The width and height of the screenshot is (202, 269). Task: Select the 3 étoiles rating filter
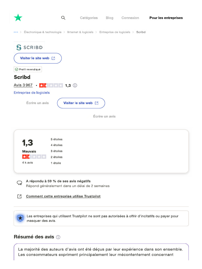pos(57,151)
